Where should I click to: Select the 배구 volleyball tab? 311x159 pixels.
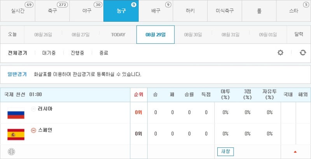[155, 11]
